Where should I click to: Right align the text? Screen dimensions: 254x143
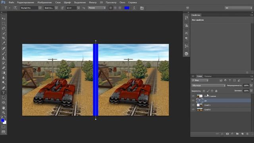(x=119, y=8)
